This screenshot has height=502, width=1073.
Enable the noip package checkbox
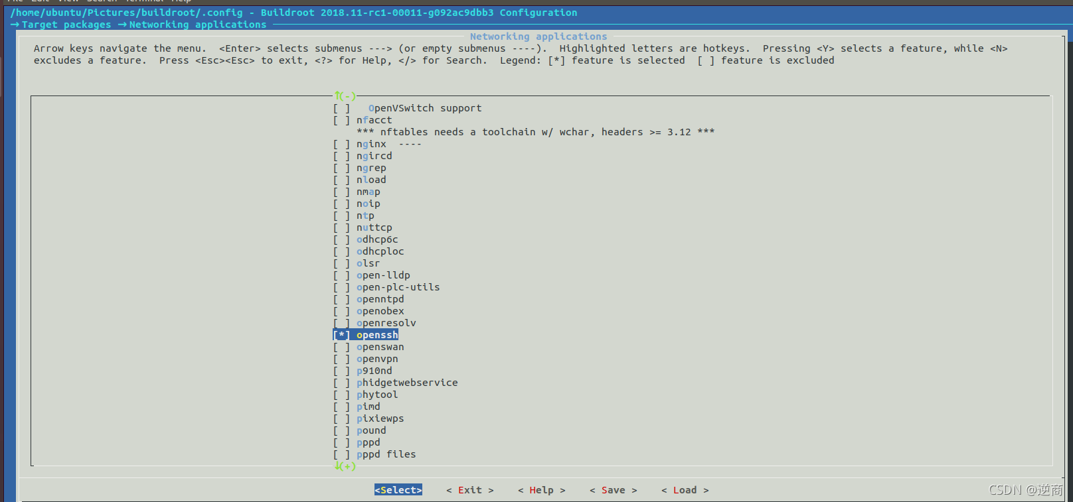click(x=341, y=204)
